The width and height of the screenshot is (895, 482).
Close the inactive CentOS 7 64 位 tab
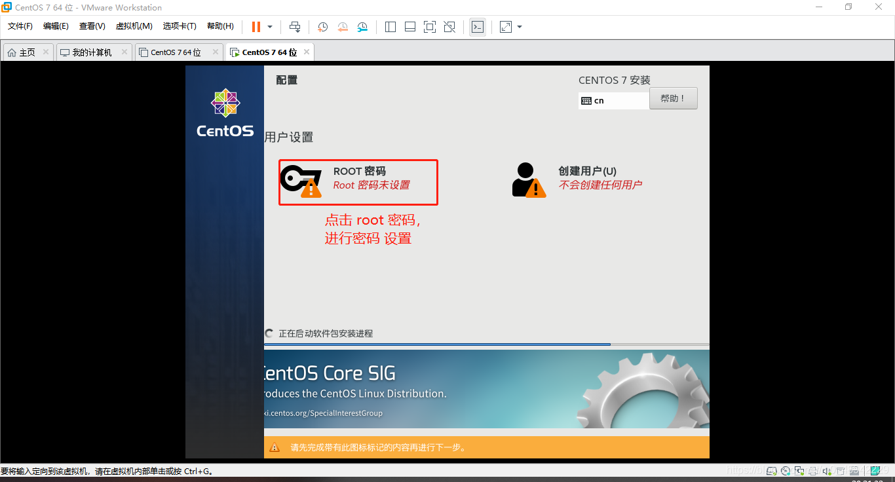tap(216, 52)
